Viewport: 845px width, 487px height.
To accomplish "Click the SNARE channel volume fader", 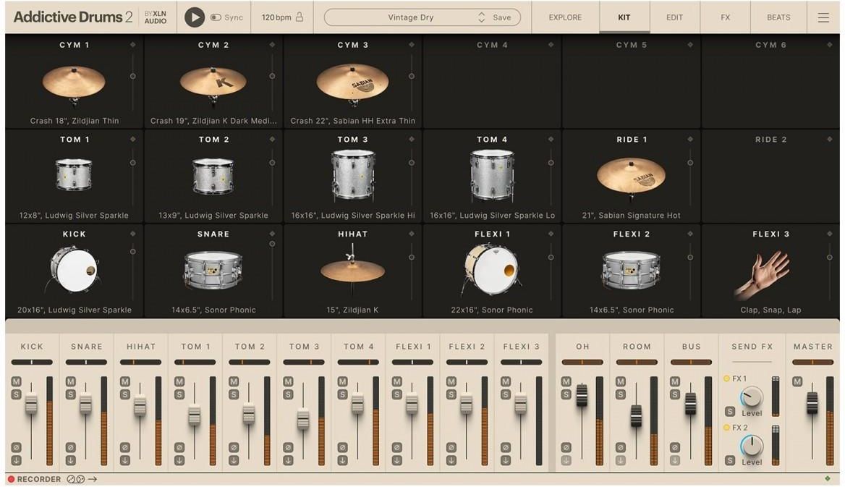I will coord(85,404).
